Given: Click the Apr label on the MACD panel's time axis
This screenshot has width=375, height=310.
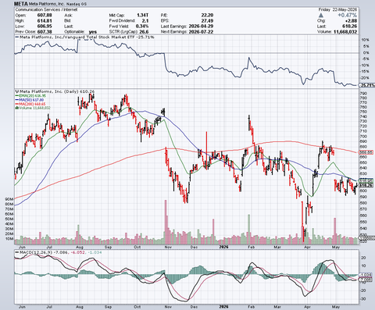Looking at the screenshot, I should pos(307,307).
